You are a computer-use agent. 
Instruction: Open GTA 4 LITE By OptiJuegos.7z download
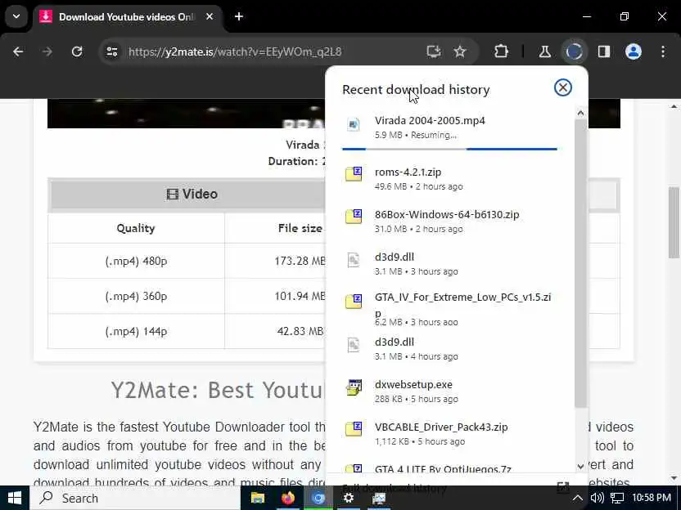449,468
